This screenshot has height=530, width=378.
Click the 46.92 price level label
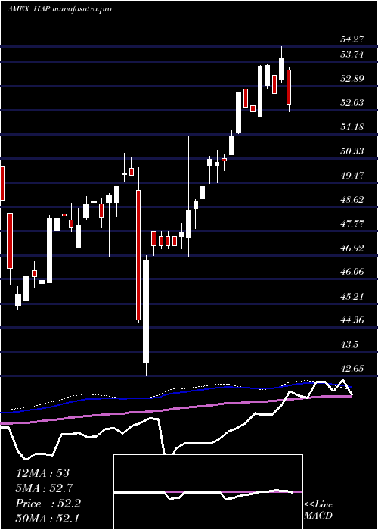tap(352, 248)
